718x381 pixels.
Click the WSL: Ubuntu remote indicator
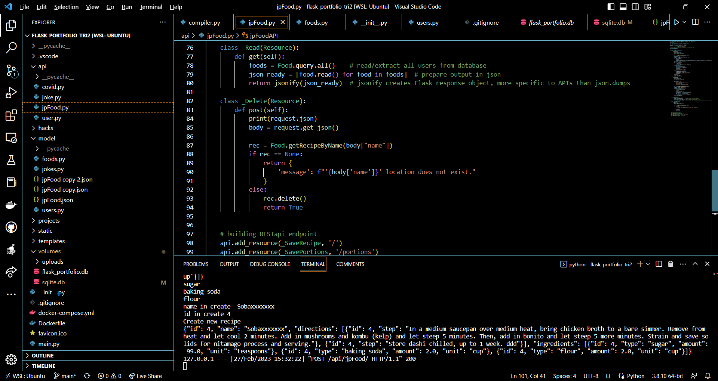25,376
